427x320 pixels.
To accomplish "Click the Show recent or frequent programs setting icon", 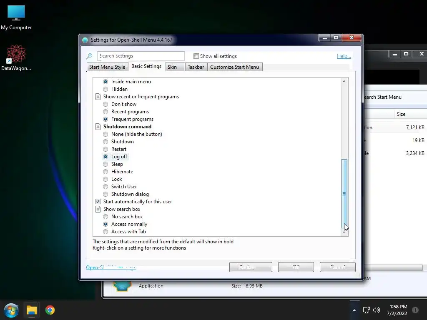I will (98, 97).
